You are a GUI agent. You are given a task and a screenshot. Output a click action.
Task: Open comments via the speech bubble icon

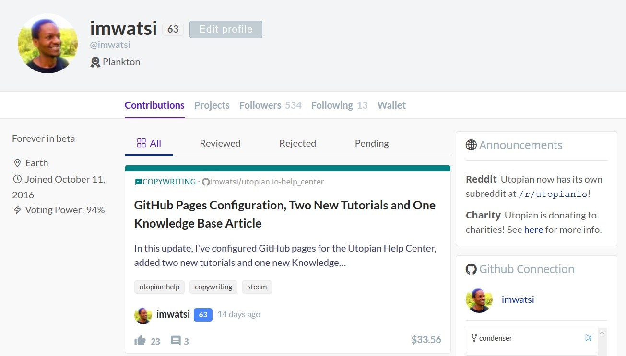pos(176,341)
